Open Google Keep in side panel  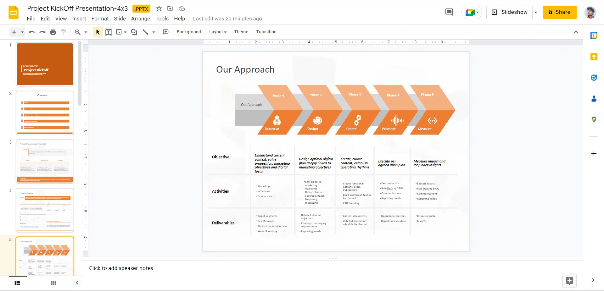click(594, 57)
